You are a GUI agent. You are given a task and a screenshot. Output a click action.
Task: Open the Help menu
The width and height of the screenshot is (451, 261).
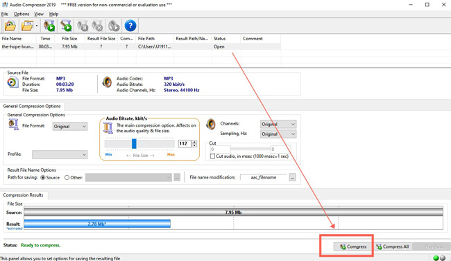53,14
